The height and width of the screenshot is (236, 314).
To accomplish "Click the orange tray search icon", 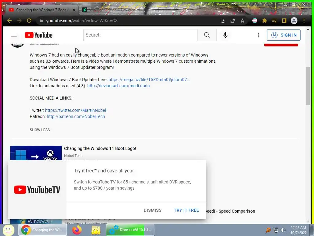I will pos(268,230).
